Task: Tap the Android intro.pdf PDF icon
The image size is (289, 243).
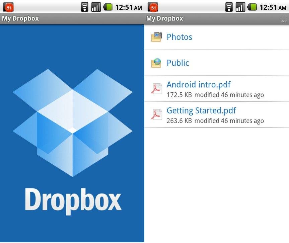Action: 157,89
